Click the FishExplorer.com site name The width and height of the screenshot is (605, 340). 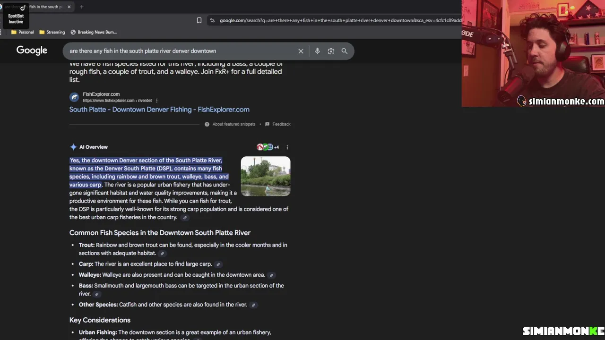tap(101, 94)
